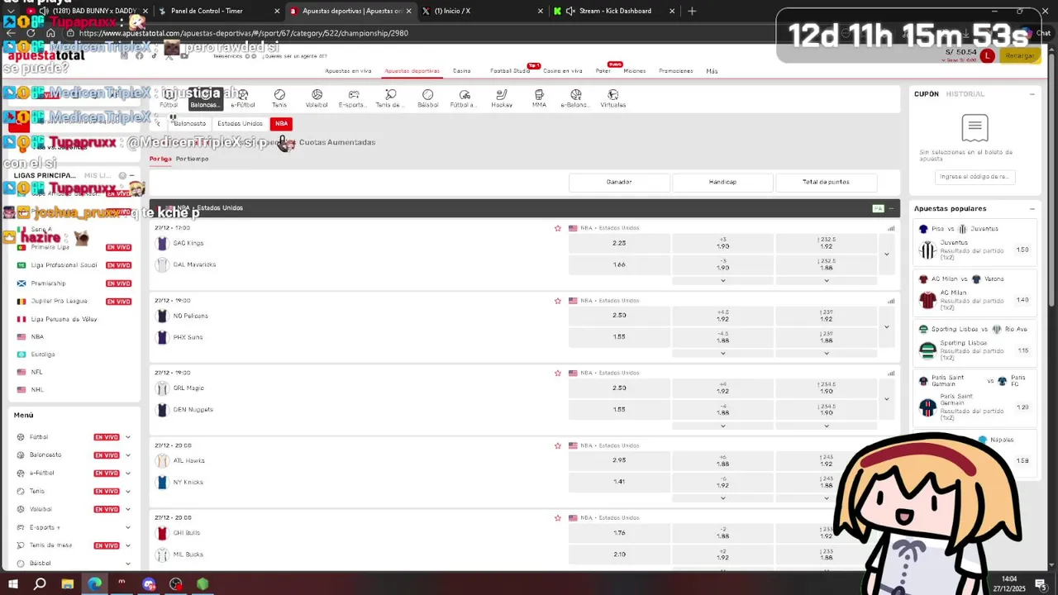This screenshot has width=1058, height=595.
Task: Open Euroliga in the leagues list
Action: tap(43, 355)
